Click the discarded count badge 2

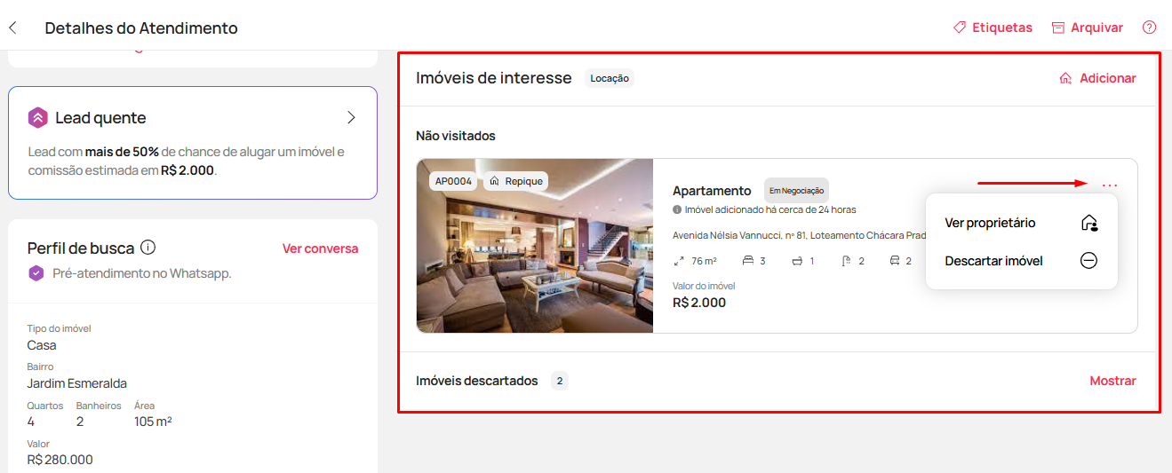[x=560, y=381]
